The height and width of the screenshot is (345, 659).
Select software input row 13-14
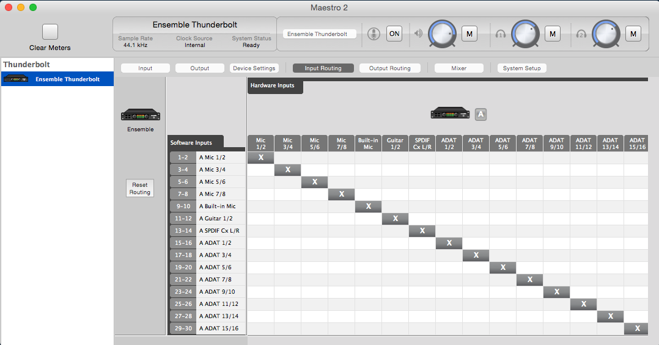(x=183, y=230)
